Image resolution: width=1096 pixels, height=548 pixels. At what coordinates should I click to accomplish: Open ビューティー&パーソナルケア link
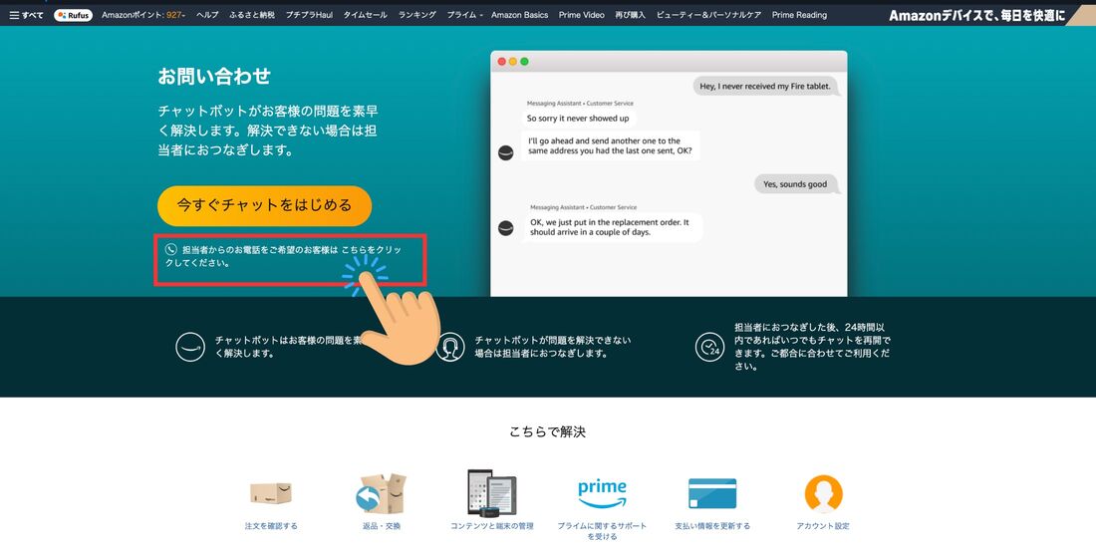coord(708,15)
